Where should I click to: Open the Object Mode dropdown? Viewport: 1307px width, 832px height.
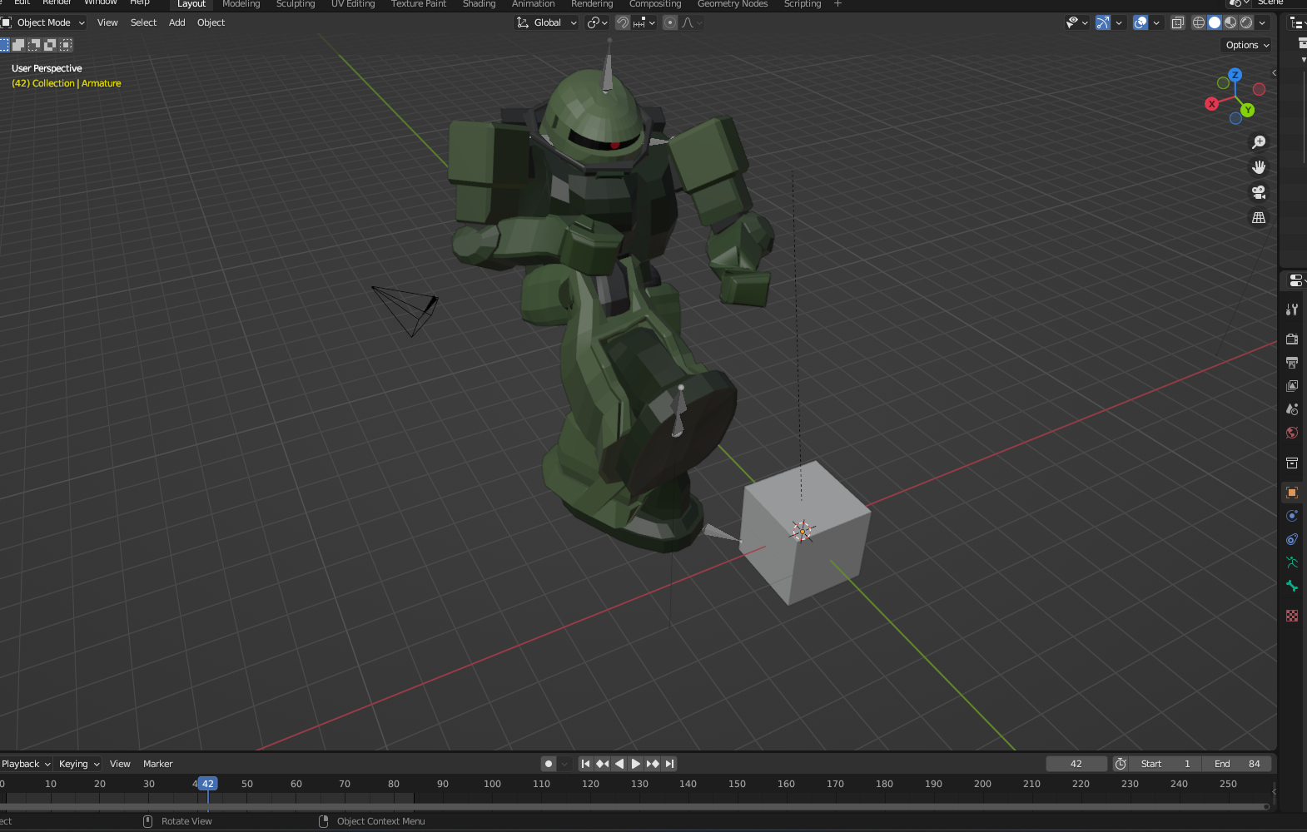(44, 22)
